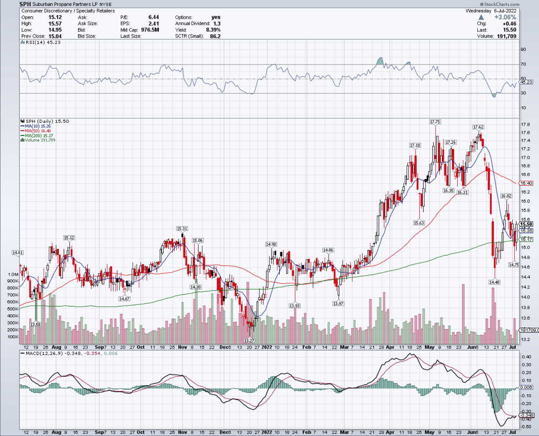Click the 15.50 last price axis tag
This screenshot has height=436, width=539.
pyautogui.click(x=526, y=224)
